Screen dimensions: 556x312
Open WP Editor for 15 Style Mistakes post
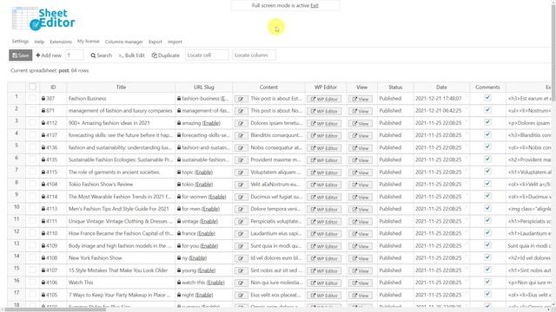click(x=324, y=270)
